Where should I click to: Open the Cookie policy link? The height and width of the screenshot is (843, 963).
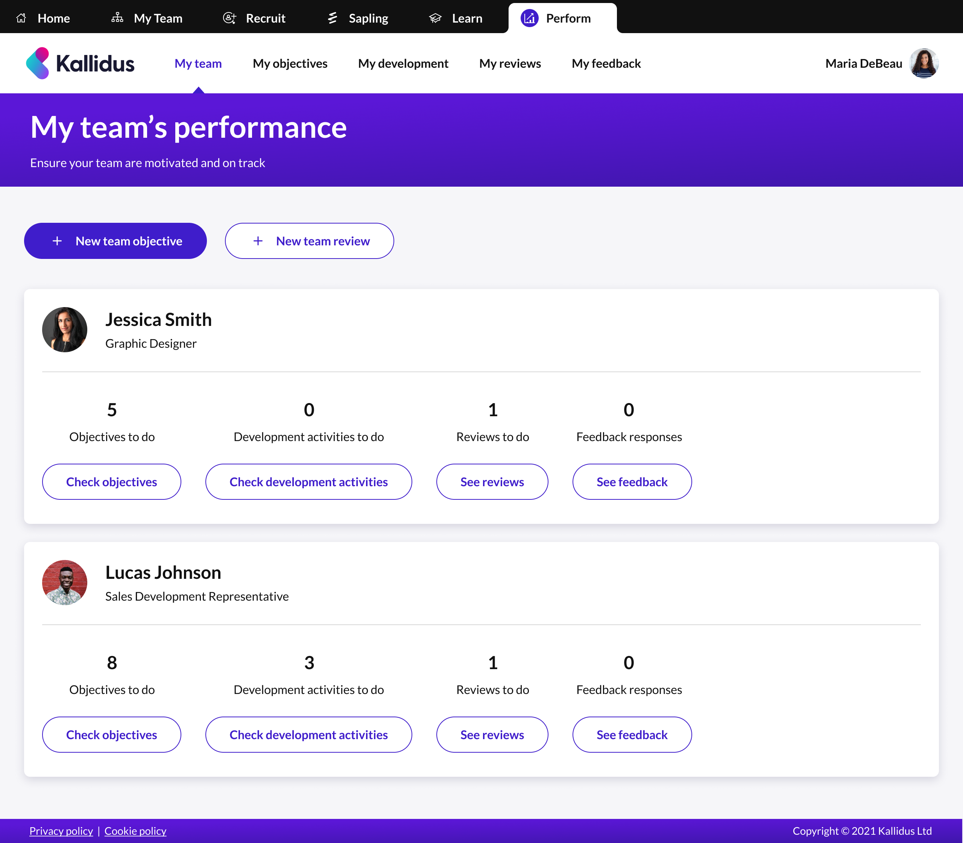pyautogui.click(x=135, y=830)
